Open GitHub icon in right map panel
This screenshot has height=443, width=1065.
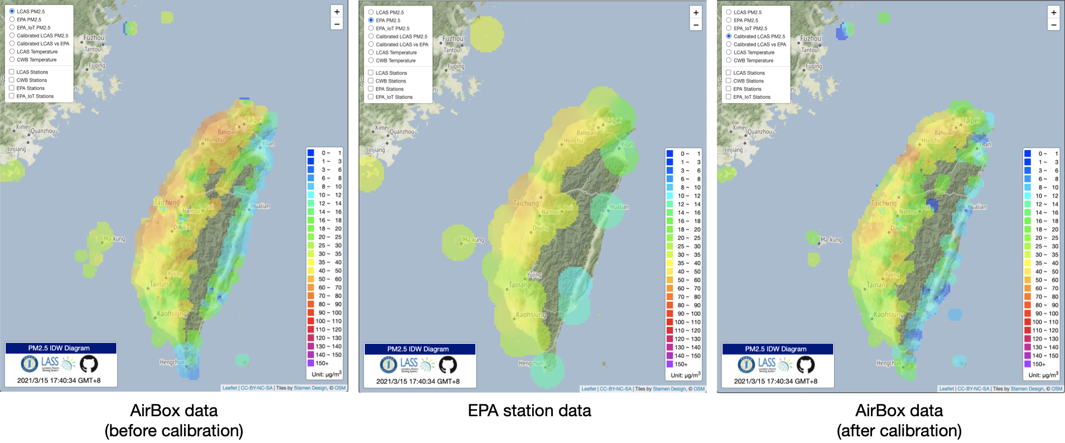click(x=806, y=365)
